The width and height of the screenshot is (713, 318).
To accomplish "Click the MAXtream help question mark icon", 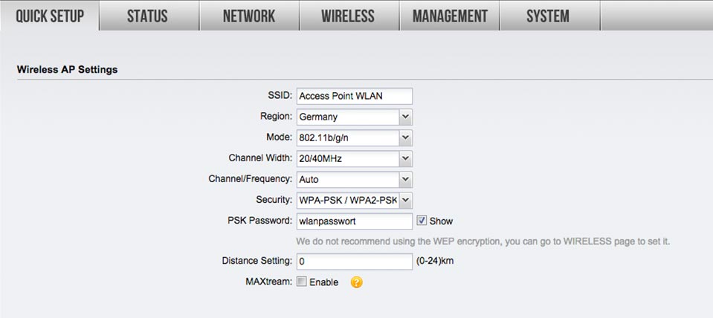I will [x=356, y=282].
